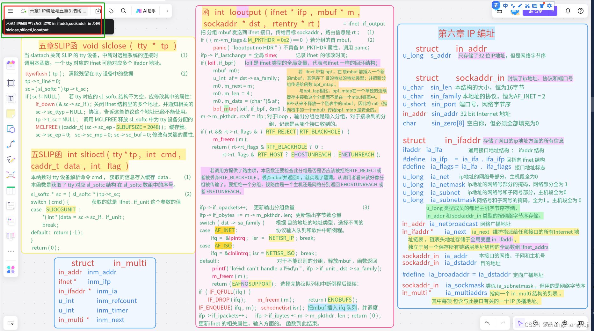Click the highlighted AF_INET case label
The image size is (594, 331).
pyautogui.click(x=225, y=230)
